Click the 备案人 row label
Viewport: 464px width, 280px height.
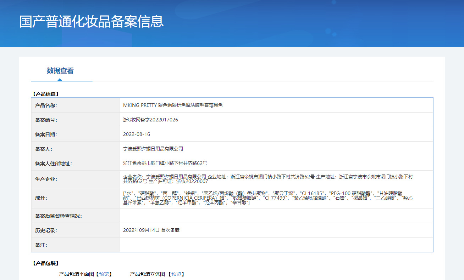[44, 149]
